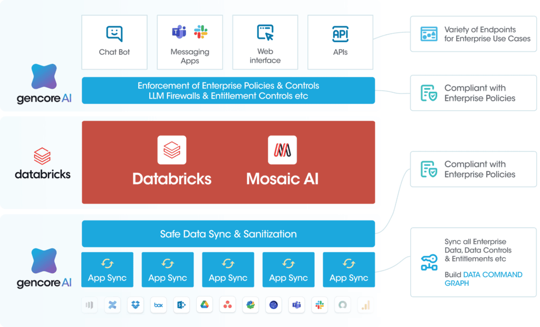Select the leftmost App Sync button
This screenshot has width=540, height=327.
pos(107,270)
